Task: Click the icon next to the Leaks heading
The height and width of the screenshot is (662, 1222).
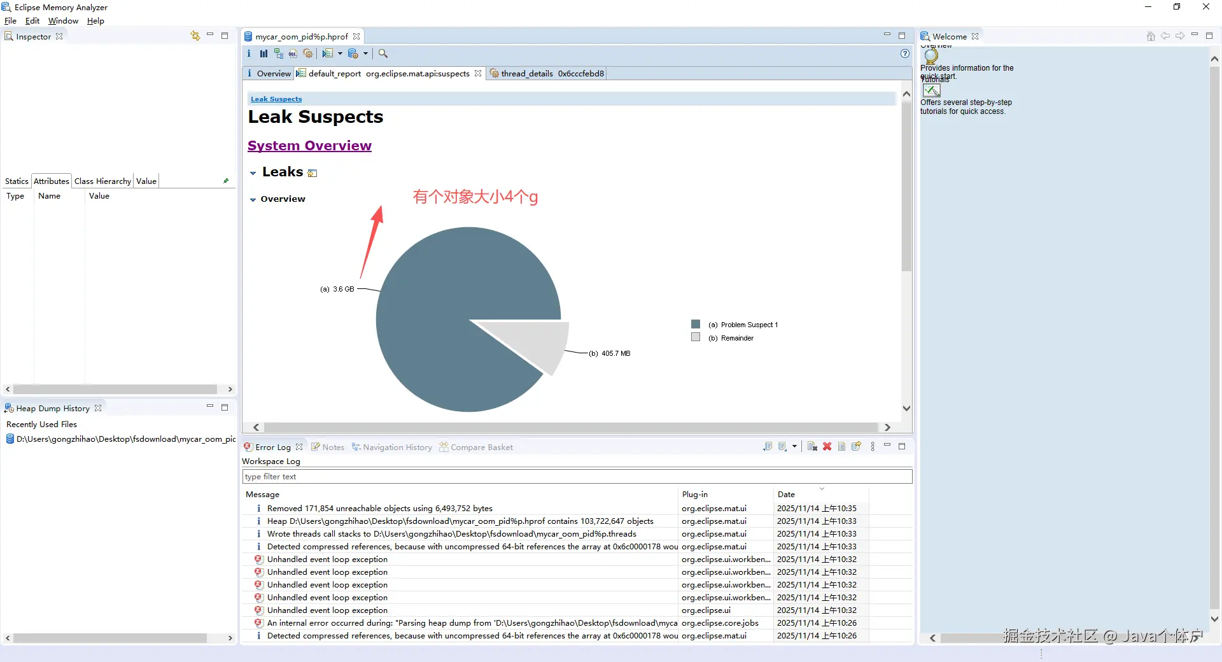Action: pyautogui.click(x=313, y=173)
